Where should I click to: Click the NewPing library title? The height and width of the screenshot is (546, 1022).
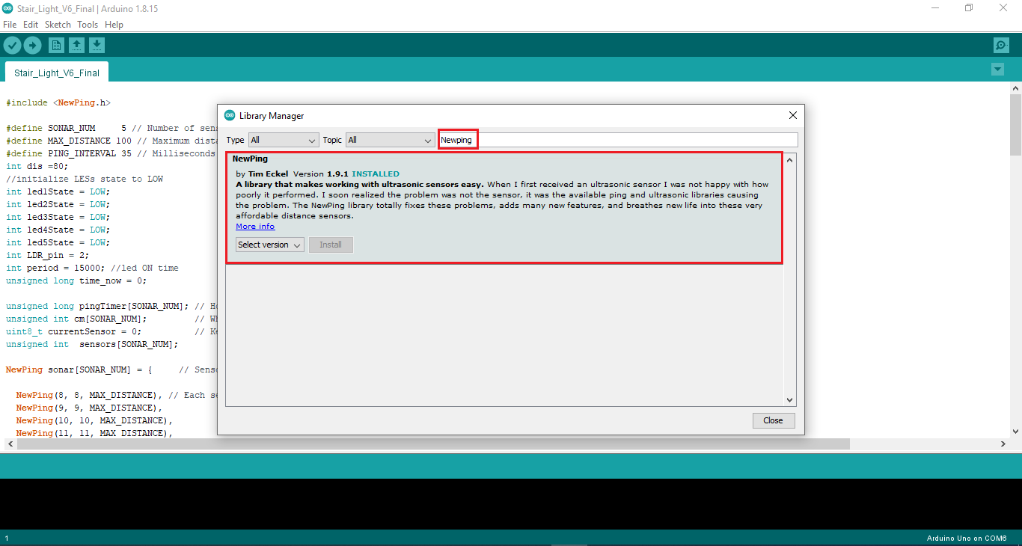250,159
